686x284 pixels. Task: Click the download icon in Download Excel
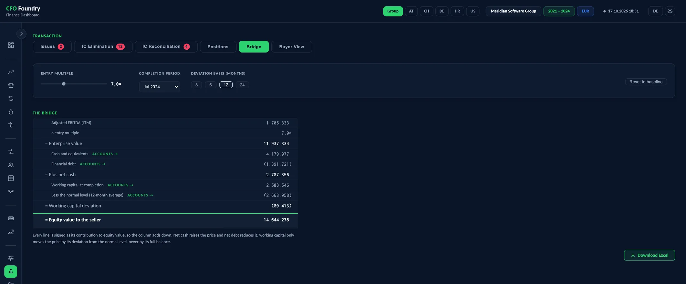633,255
